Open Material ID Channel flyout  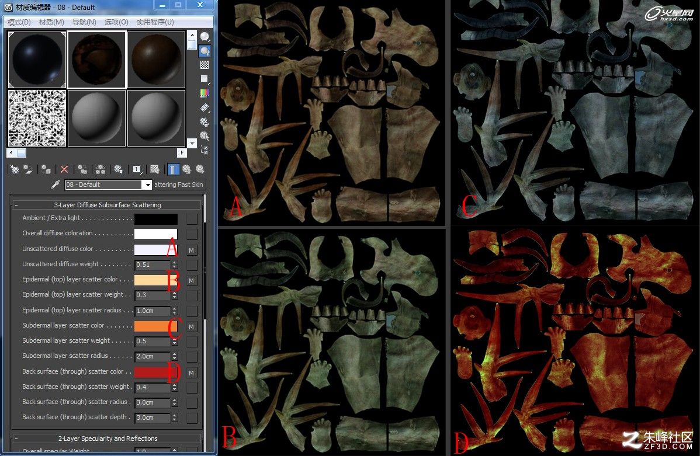(x=137, y=169)
